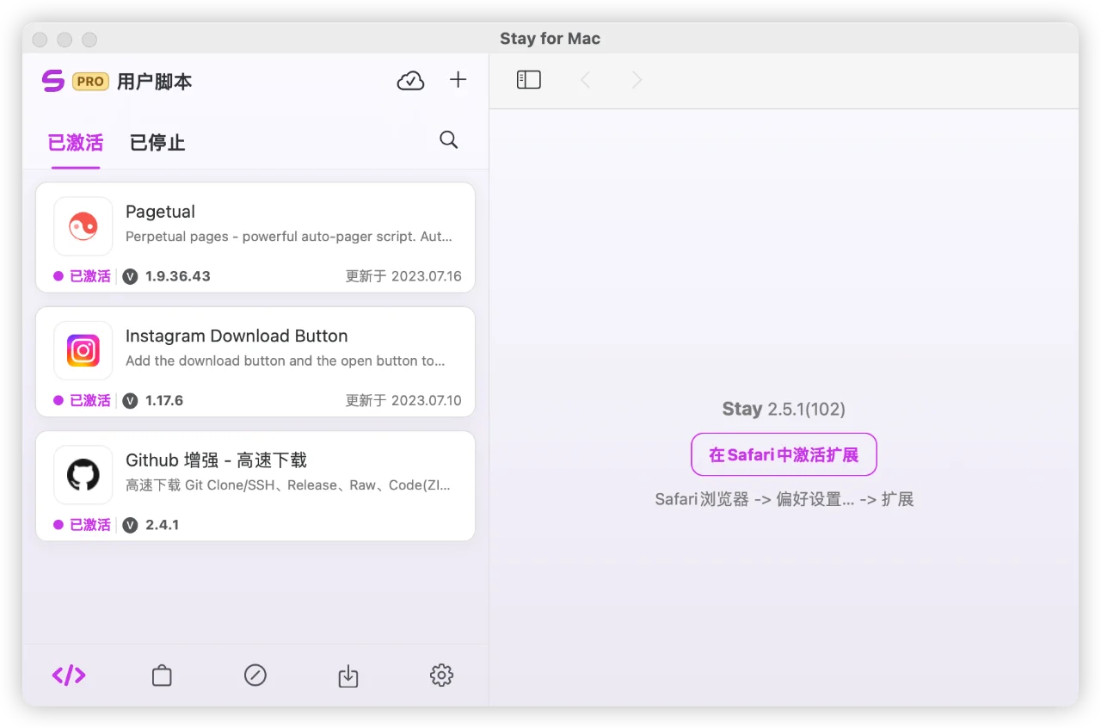Open the import scripts download icon
Image resolution: width=1101 pixels, height=728 pixels.
pyautogui.click(x=348, y=676)
